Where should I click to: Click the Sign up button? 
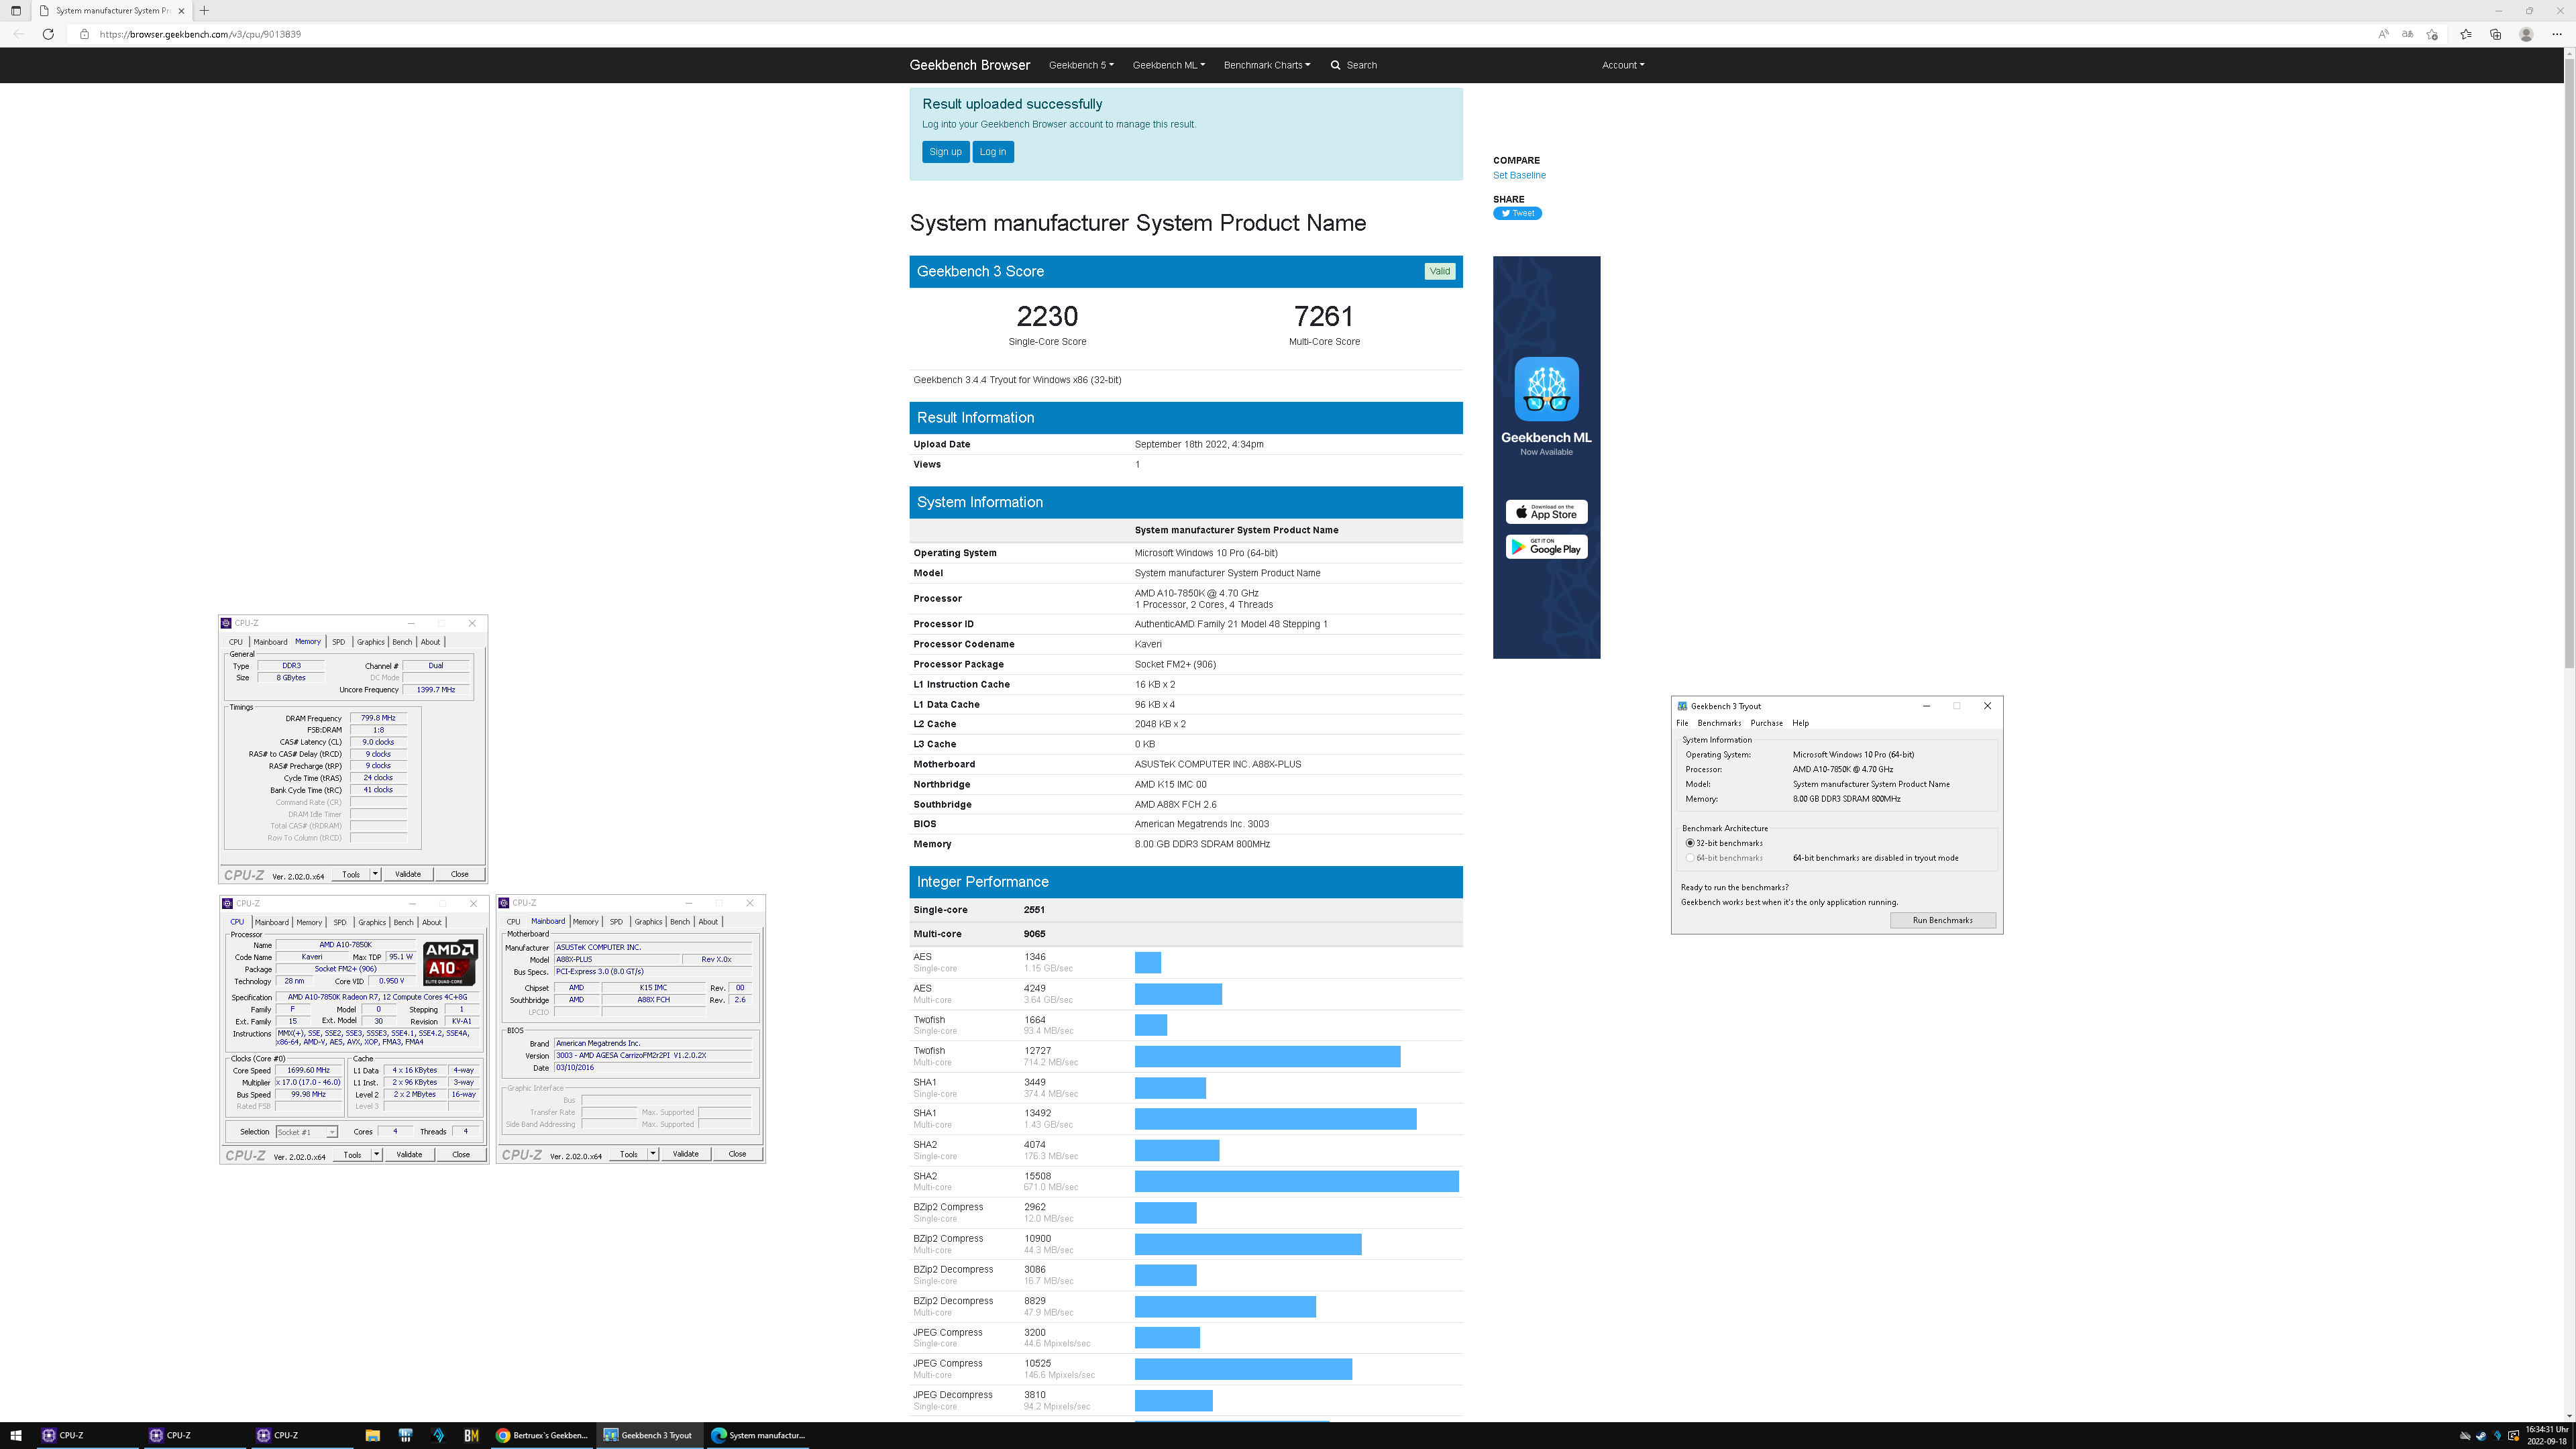coord(945,152)
